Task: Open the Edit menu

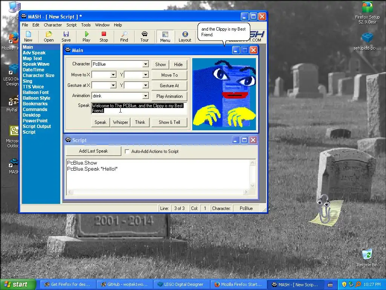Action: point(36,25)
